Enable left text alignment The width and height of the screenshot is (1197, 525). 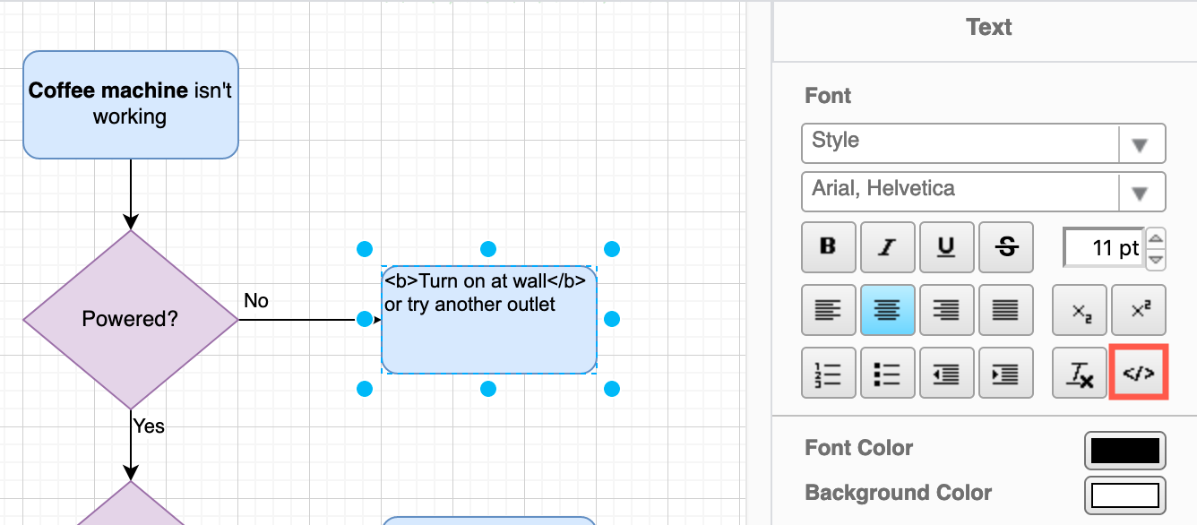pos(828,309)
